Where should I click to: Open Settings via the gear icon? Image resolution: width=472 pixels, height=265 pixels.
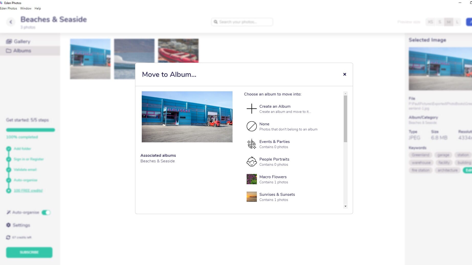(x=8, y=225)
